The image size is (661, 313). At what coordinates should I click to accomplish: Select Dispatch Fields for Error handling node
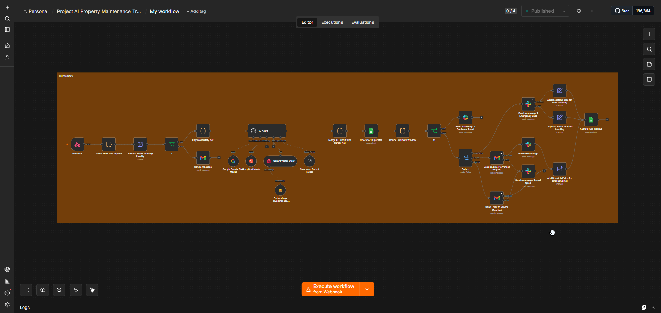coord(559,118)
